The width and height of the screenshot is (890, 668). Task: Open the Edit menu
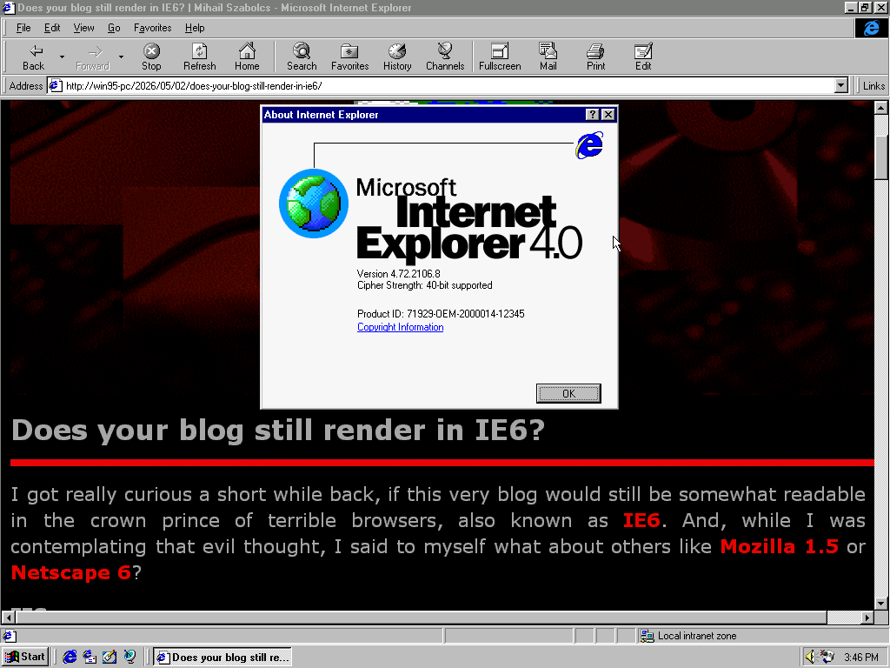tap(52, 28)
